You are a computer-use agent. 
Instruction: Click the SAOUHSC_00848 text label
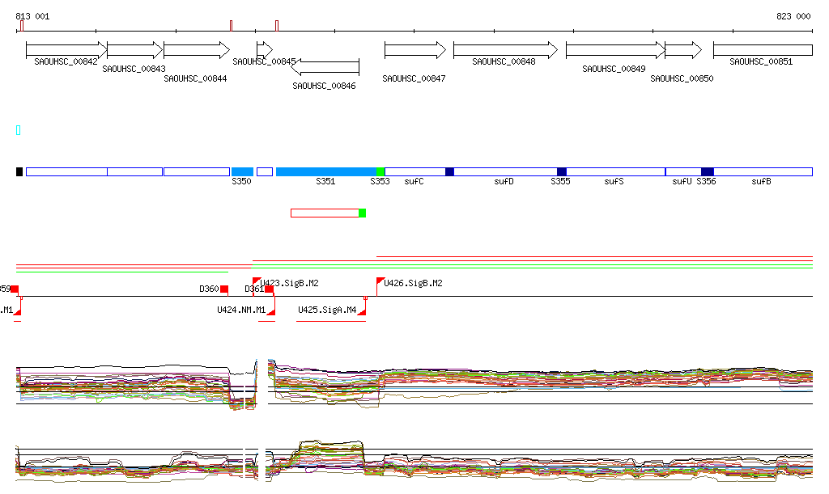pos(504,61)
